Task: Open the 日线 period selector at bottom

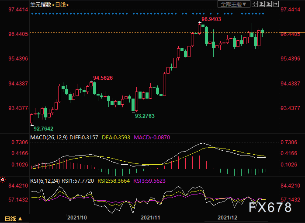Action: tap(14, 219)
